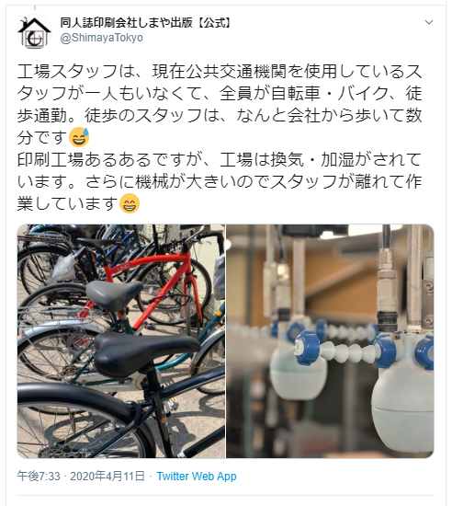Open the Shimaya profile avatar image

34,31
